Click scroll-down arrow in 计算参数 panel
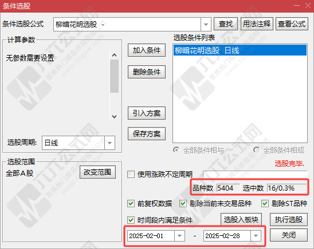 115,116
